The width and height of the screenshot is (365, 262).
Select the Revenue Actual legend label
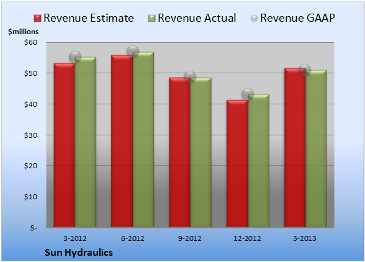point(197,18)
